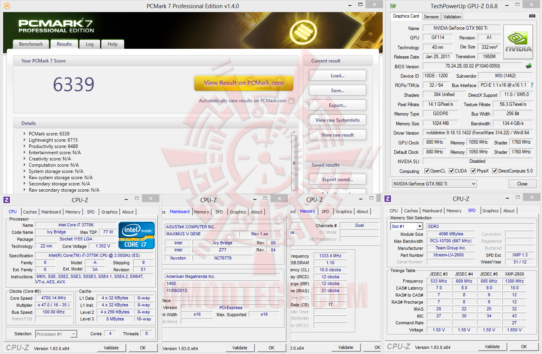The height and width of the screenshot is (354, 542).
Task: Click the CPU-Z title icon of the SPD window
Action: click(x=388, y=199)
